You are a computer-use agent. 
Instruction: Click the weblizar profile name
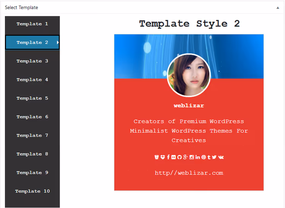[x=189, y=106]
